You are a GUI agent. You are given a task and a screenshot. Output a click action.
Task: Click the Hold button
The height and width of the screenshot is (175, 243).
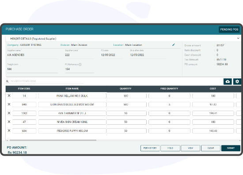pos(170,148)
